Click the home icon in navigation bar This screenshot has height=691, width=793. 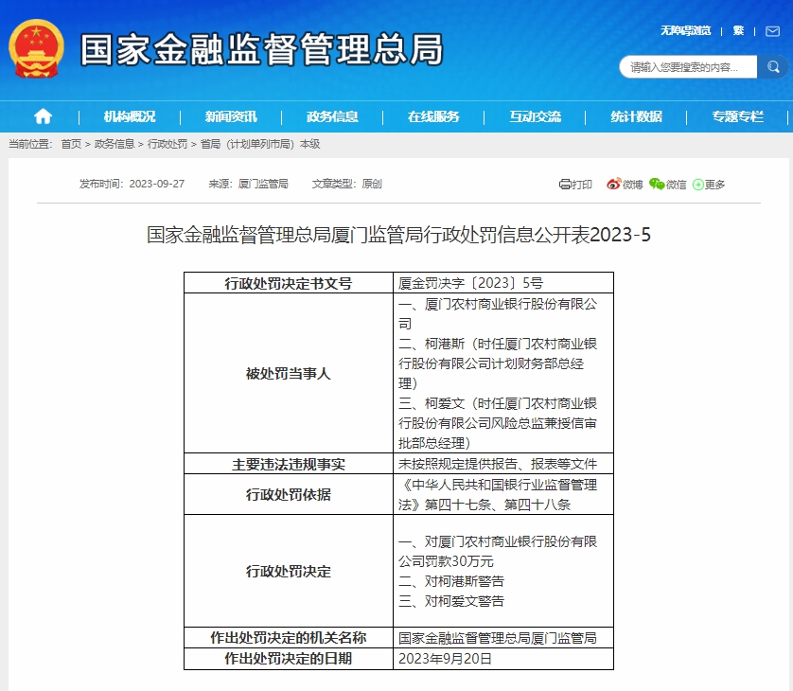(x=43, y=116)
